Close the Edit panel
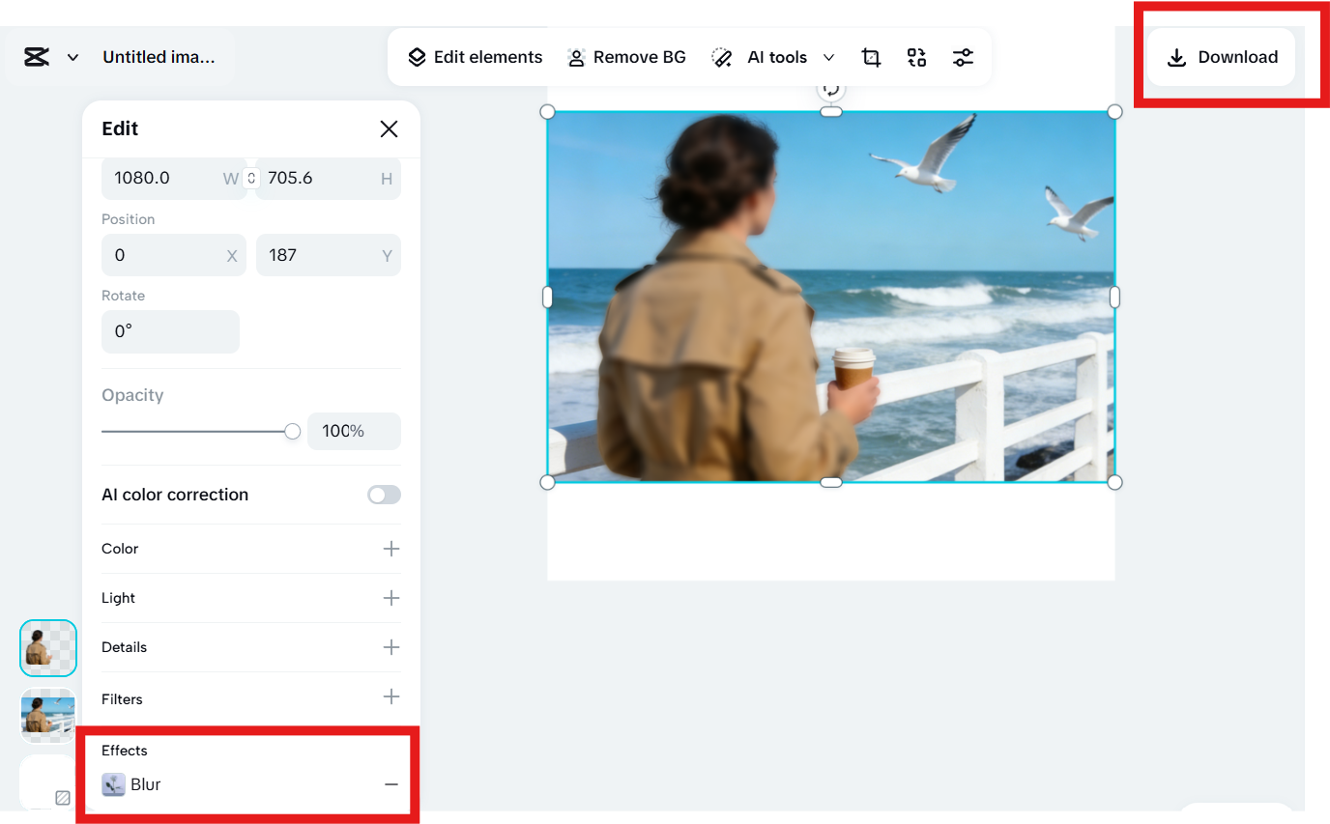Screen dimensions: 1330x824 (x=389, y=128)
